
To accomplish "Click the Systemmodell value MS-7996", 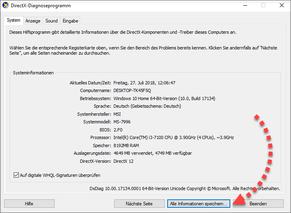I will click(x=122, y=122).
